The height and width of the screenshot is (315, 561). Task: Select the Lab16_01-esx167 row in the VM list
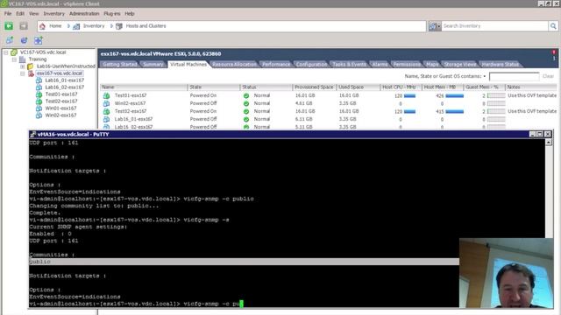click(x=328, y=119)
